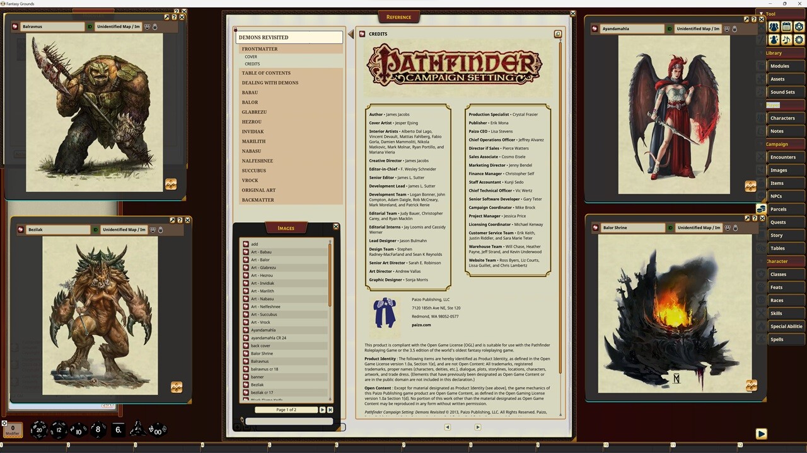This screenshot has height=453, width=807.
Task: Select the SUCCUBUS chapter entry
Action: click(x=253, y=170)
